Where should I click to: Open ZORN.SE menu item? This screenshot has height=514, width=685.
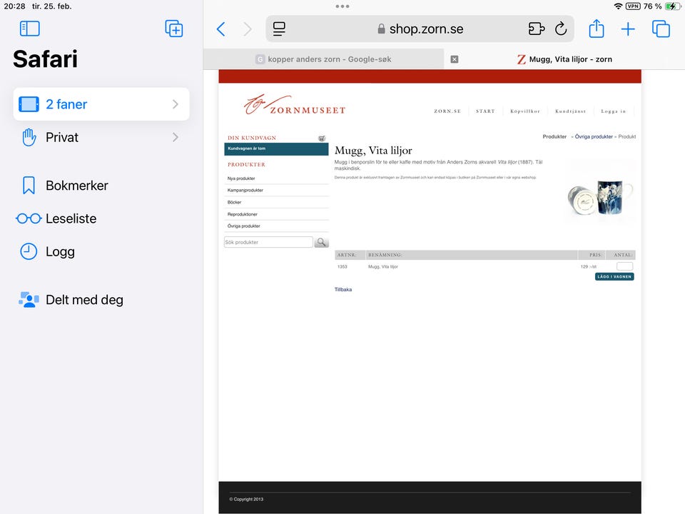pos(447,111)
